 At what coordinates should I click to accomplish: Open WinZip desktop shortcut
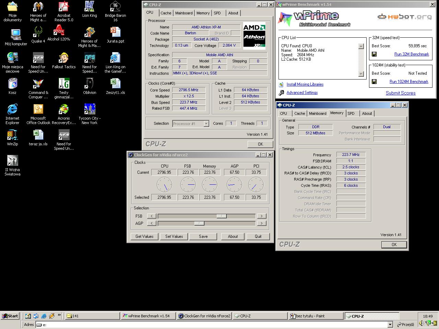12,138
